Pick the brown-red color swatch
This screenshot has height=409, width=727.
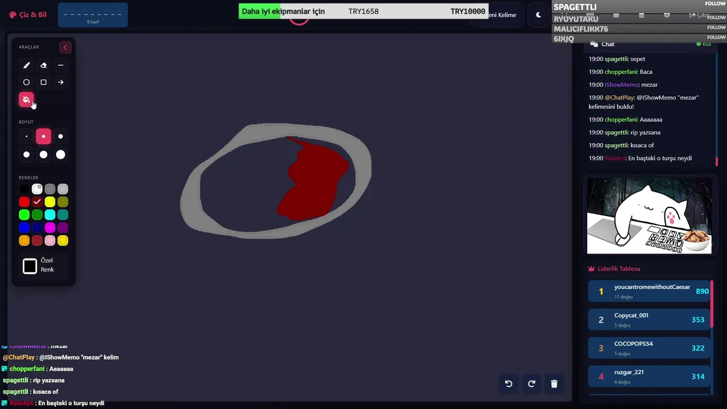pos(37,241)
